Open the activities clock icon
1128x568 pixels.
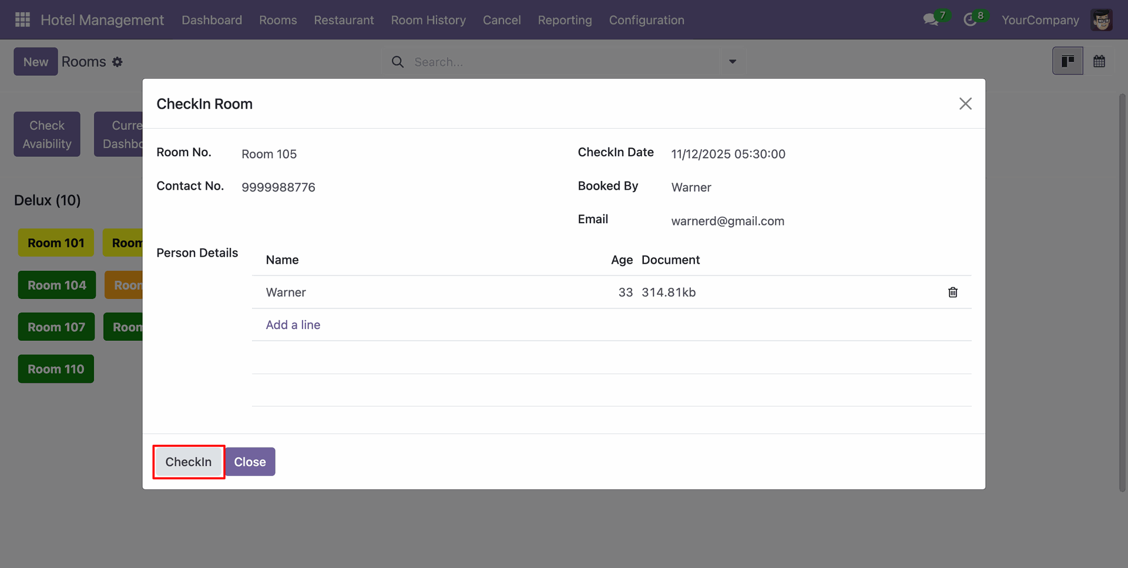pyautogui.click(x=970, y=20)
